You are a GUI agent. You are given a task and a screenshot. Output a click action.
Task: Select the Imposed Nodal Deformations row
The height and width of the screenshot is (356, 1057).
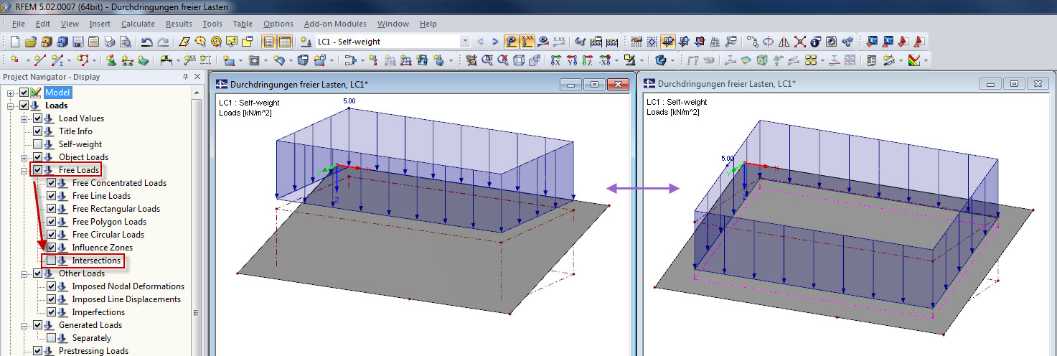click(128, 286)
